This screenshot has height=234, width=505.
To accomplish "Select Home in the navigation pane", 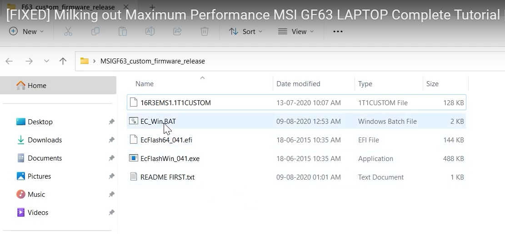I will pyautogui.click(x=58, y=85).
